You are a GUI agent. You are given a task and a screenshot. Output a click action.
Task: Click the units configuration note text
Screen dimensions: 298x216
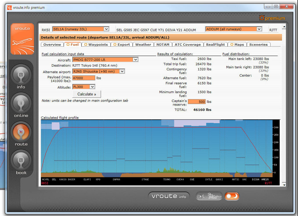(85, 101)
